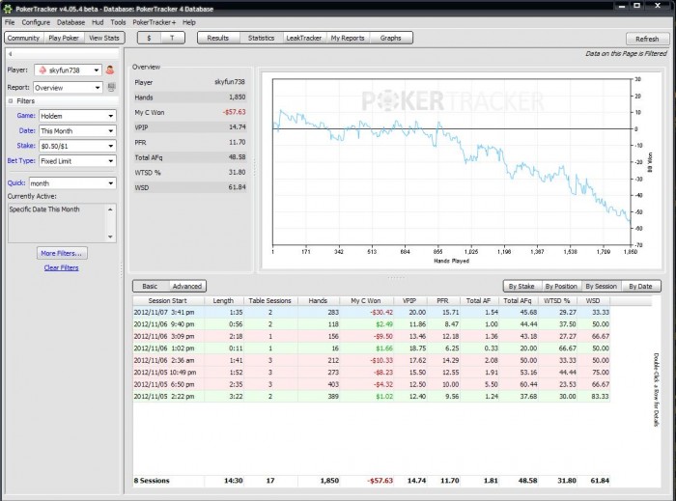Open the Tools menu

click(118, 22)
